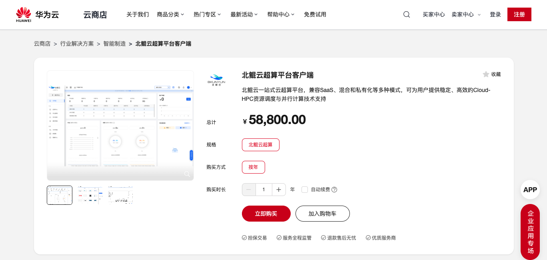Select the 按年 purchase mode
The image size is (547, 260).
click(254, 167)
